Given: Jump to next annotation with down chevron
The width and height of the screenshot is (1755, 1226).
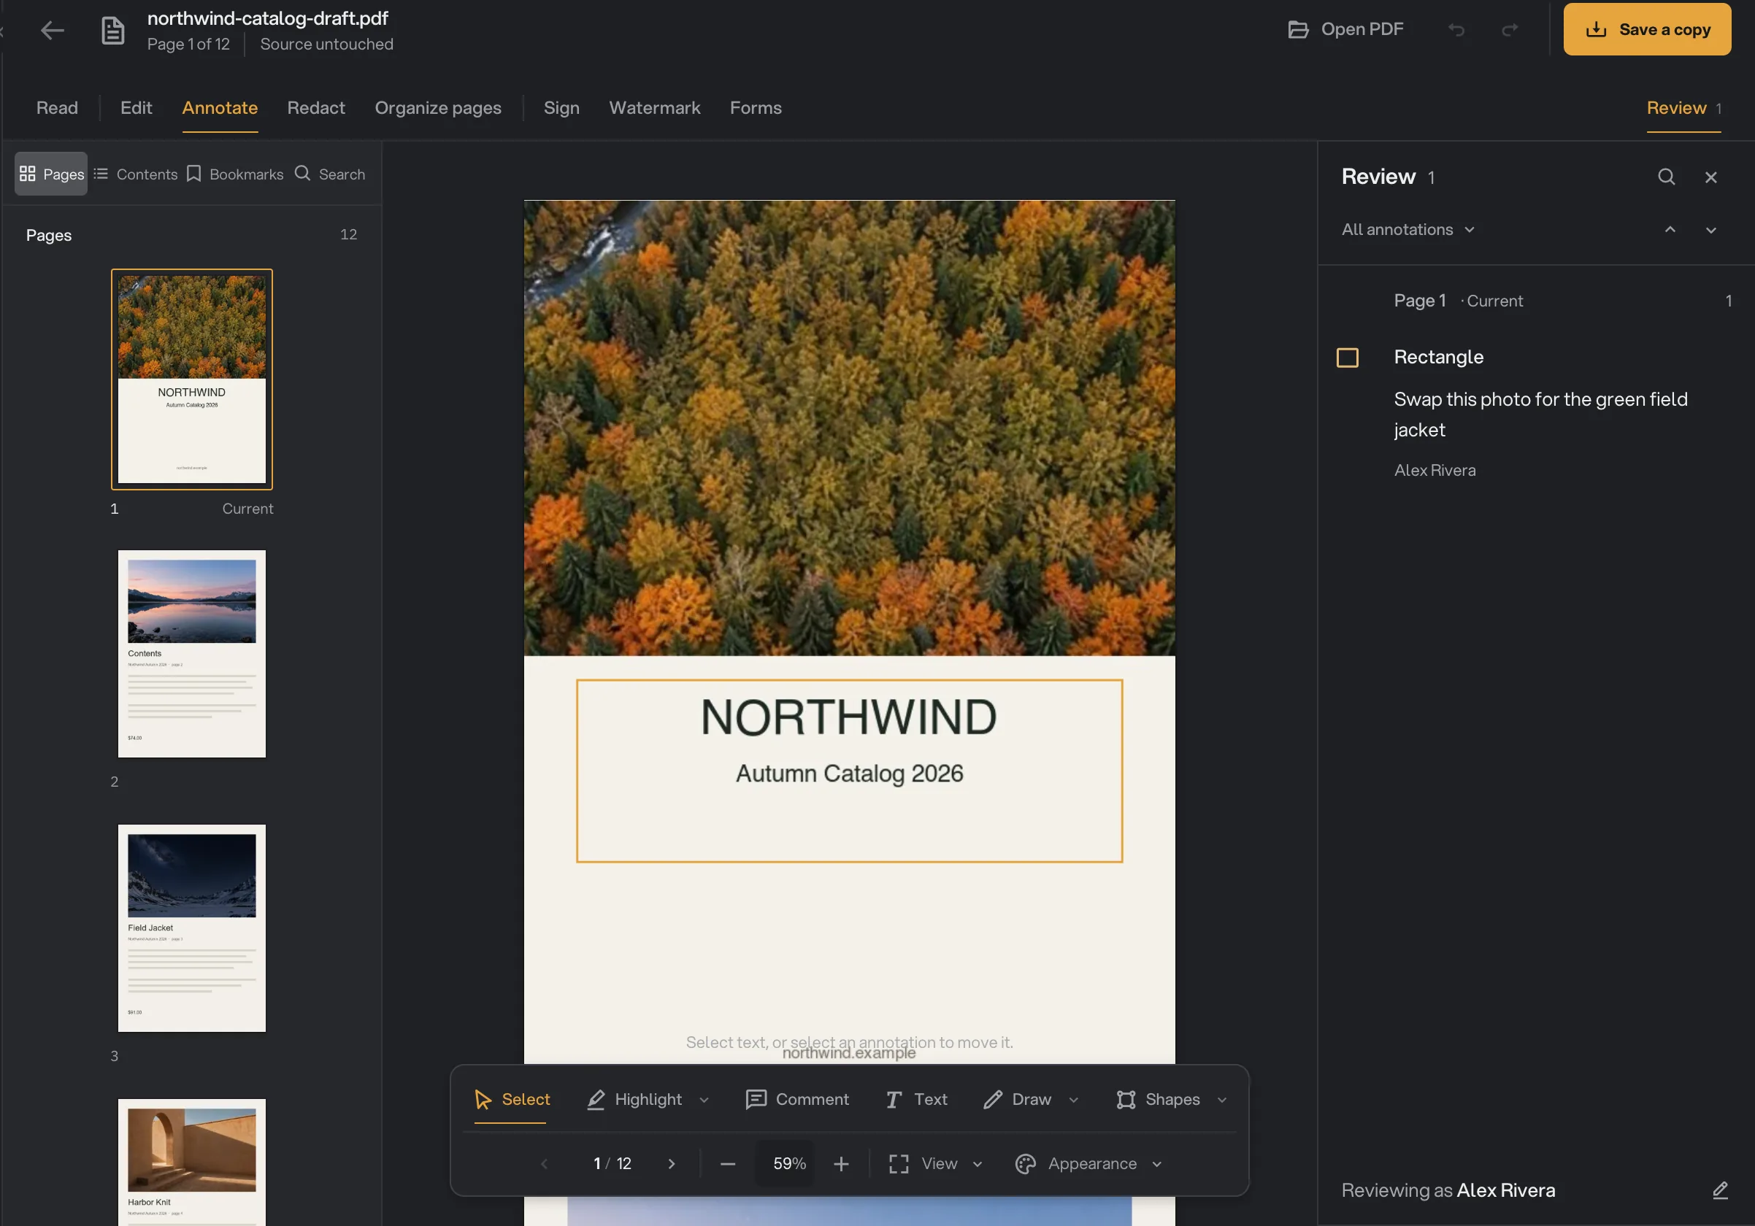Looking at the screenshot, I should tap(1710, 230).
